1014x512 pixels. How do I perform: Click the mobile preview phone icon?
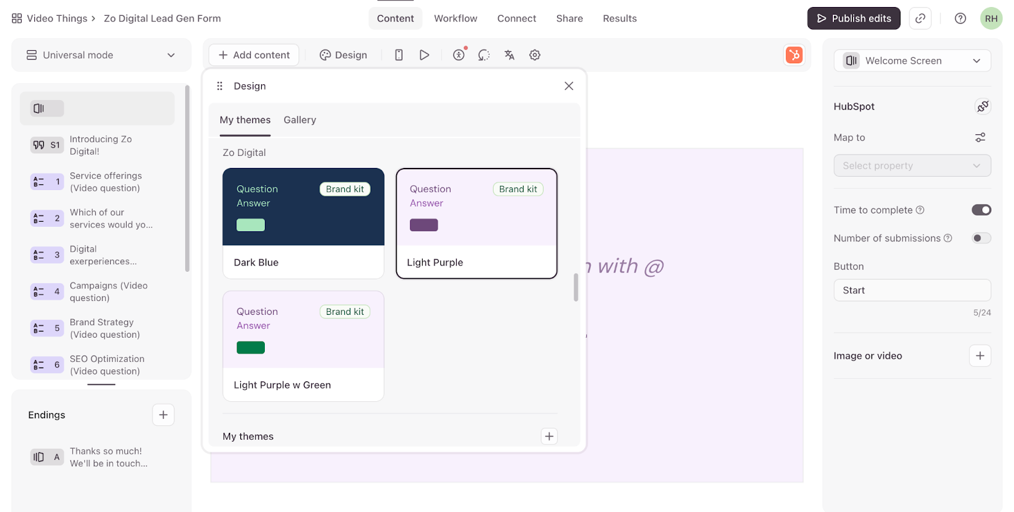pos(399,55)
